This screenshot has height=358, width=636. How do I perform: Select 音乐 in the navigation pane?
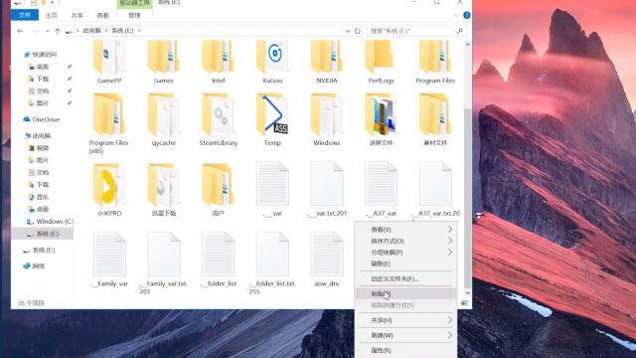42,197
